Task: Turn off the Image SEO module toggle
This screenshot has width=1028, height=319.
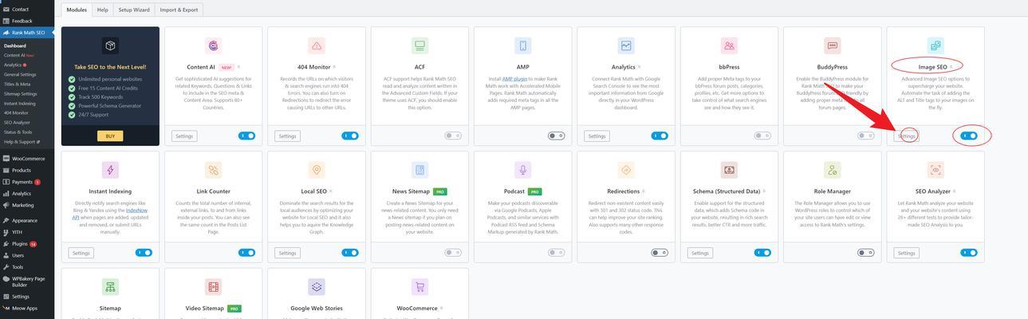Action: pyautogui.click(x=969, y=136)
